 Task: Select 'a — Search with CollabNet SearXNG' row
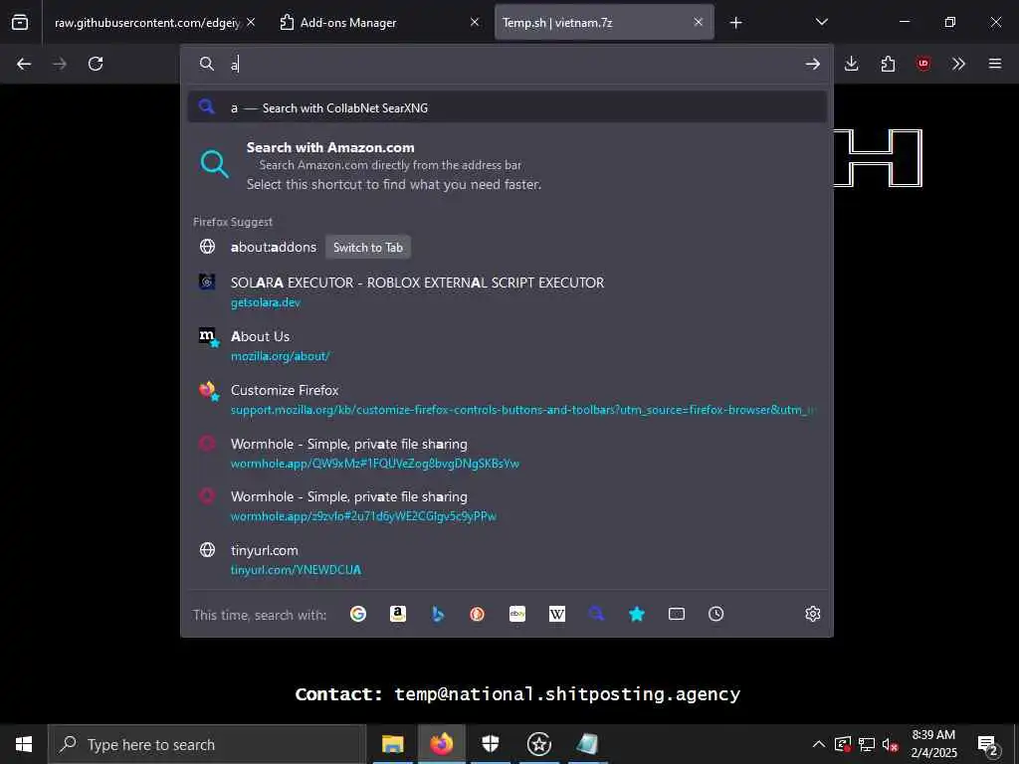tap(507, 107)
